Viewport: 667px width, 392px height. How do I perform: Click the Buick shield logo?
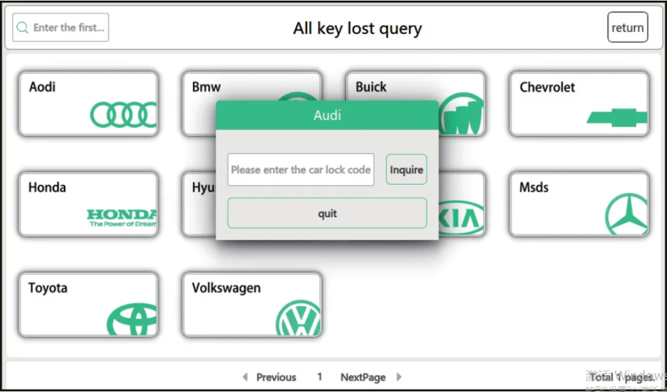coord(461,113)
